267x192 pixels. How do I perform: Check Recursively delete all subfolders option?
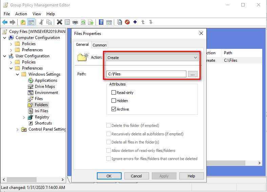(x=108, y=134)
